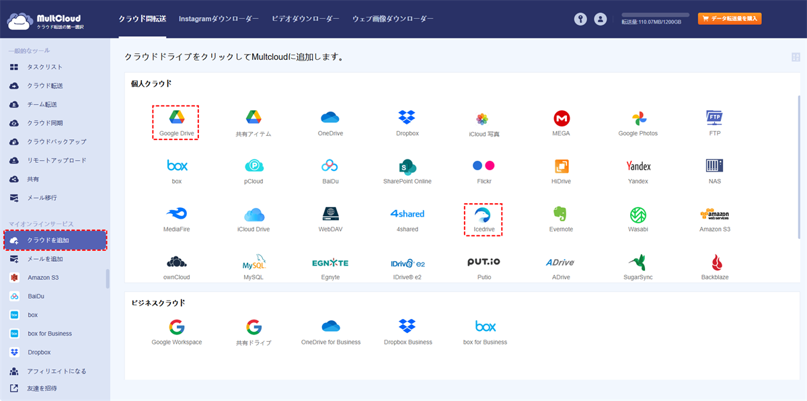Select the pCloud icon
The height and width of the screenshot is (401, 807).
click(254, 172)
